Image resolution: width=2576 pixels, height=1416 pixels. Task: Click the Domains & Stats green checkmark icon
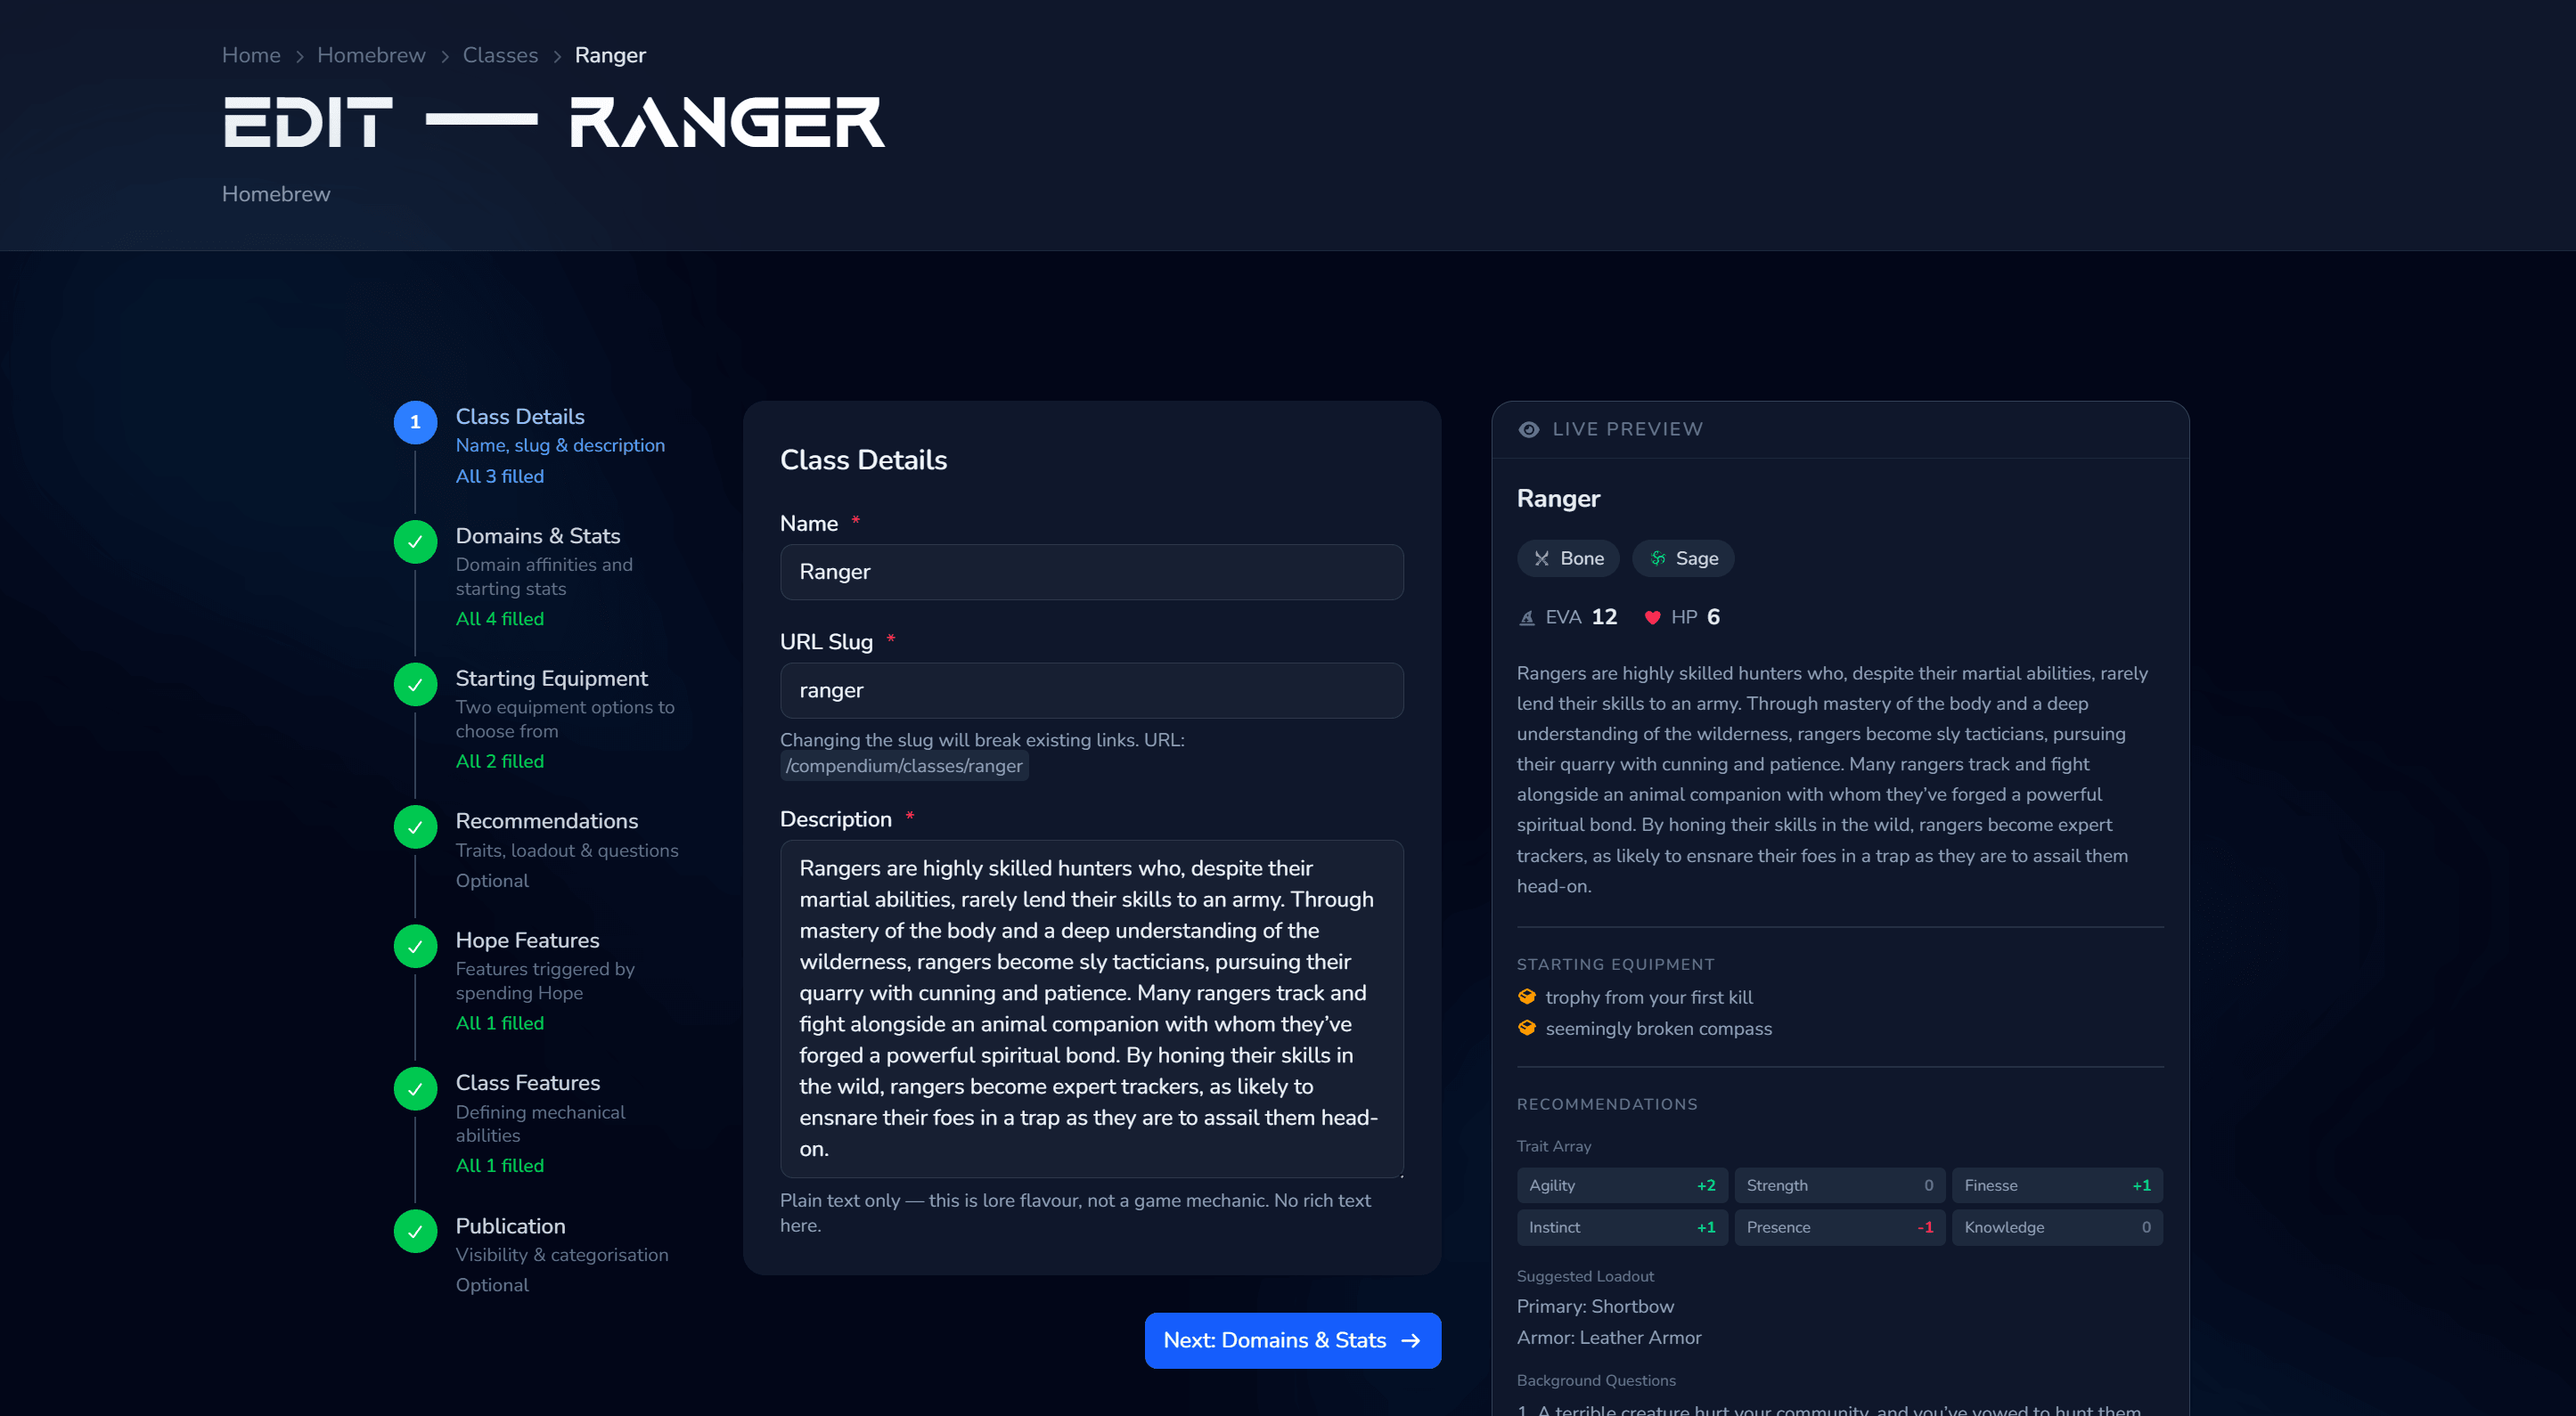coord(415,541)
